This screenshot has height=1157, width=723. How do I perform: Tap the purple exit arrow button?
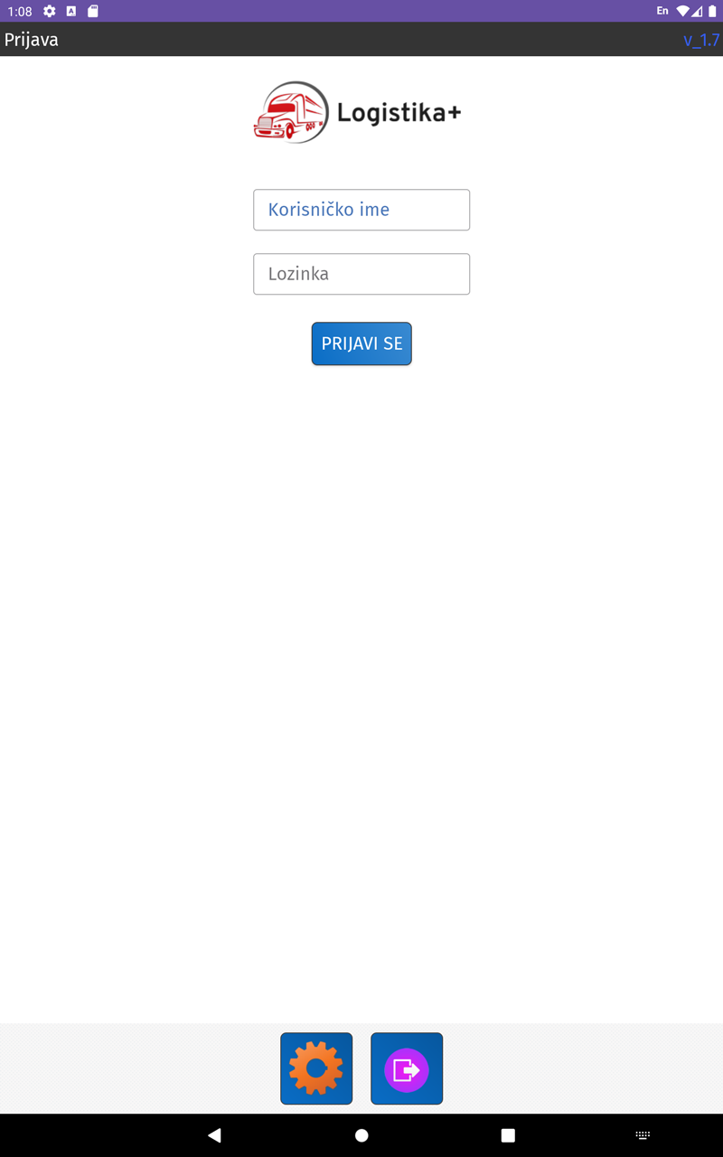(407, 1068)
